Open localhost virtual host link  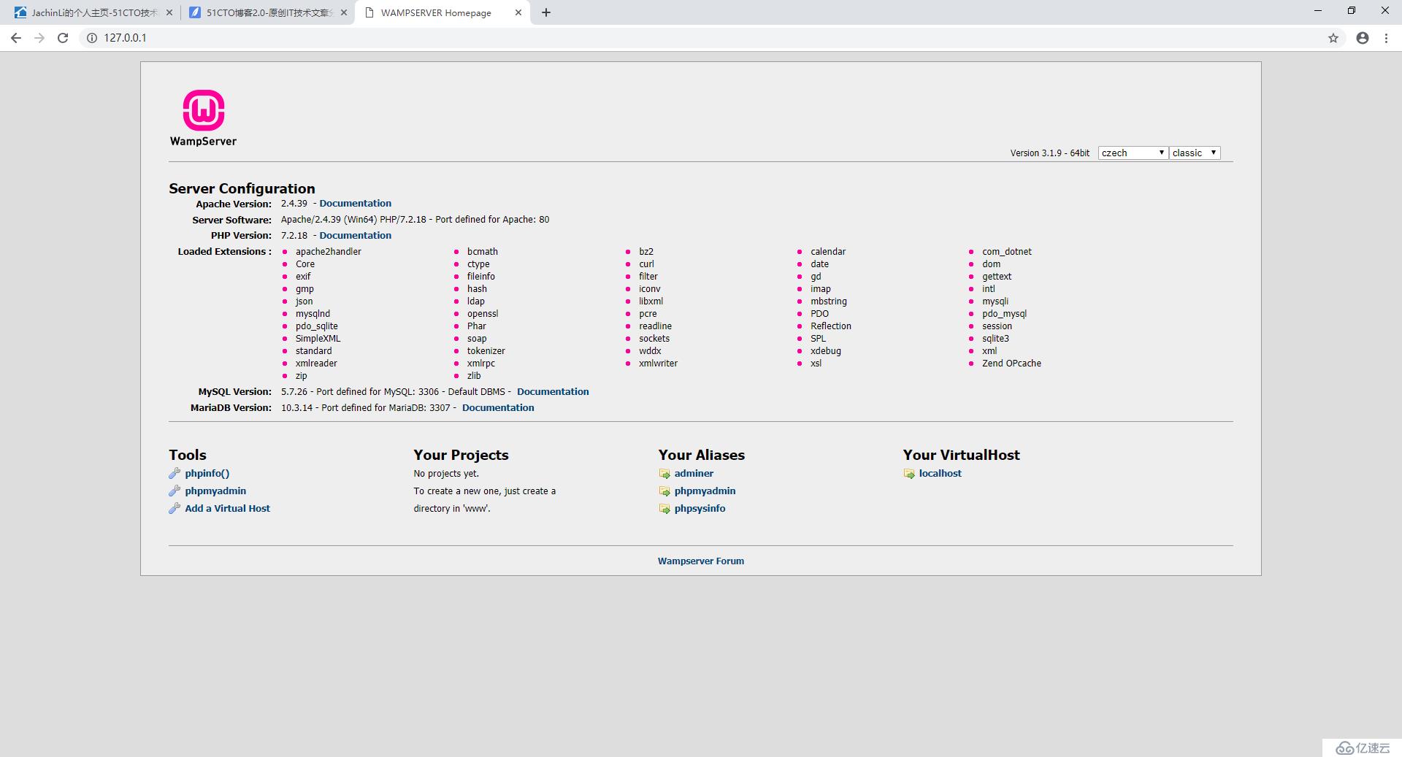(941, 473)
